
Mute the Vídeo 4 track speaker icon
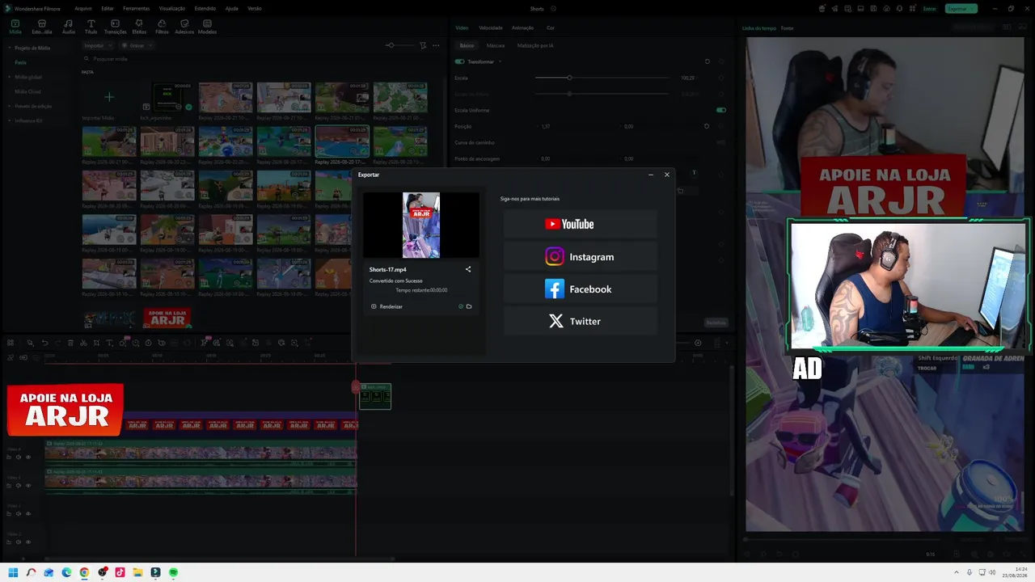pos(19,458)
